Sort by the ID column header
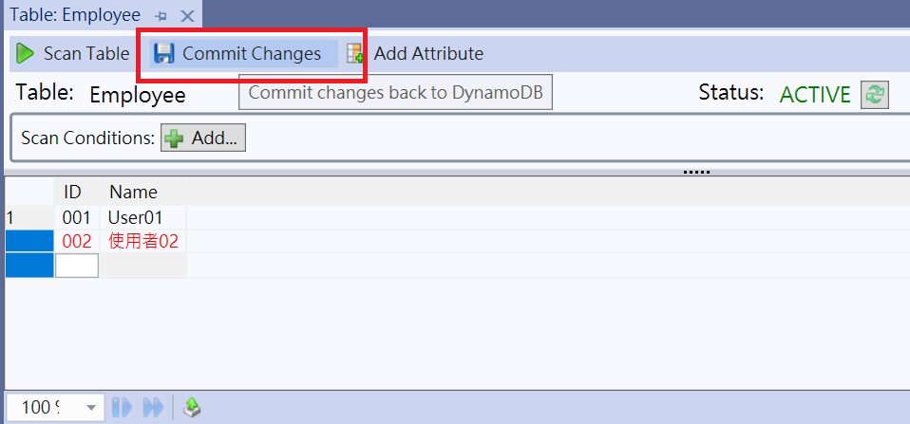910x424 pixels. (x=72, y=192)
